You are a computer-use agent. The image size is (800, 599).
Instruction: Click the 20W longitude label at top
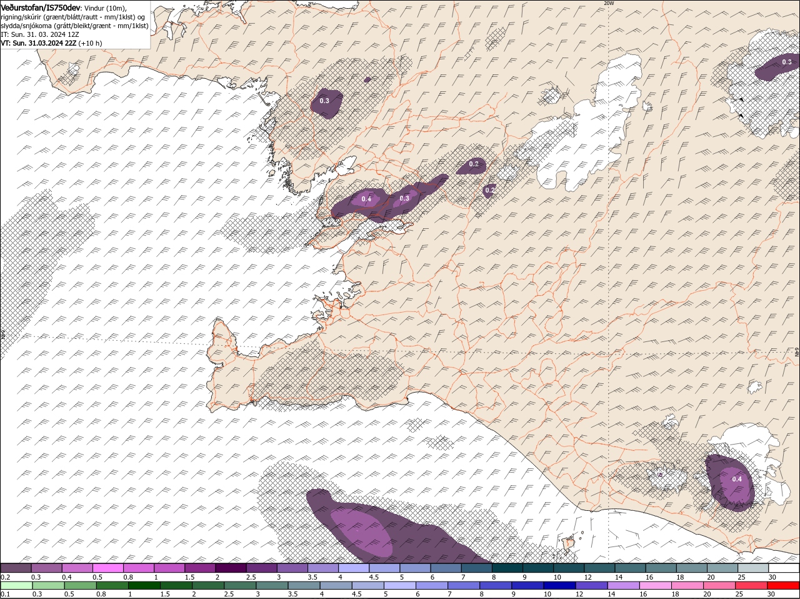609,3
